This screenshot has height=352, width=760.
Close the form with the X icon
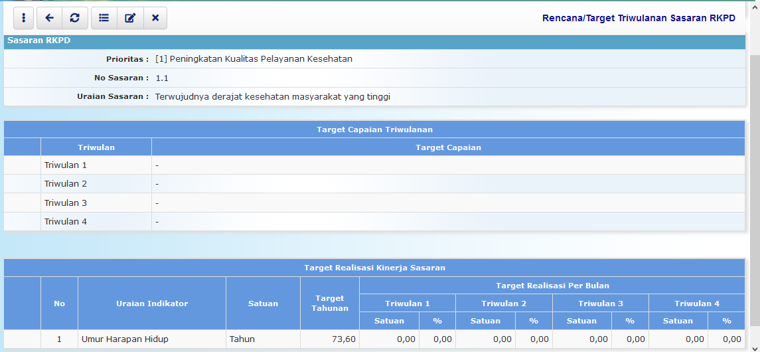click(x=155, y=18)
